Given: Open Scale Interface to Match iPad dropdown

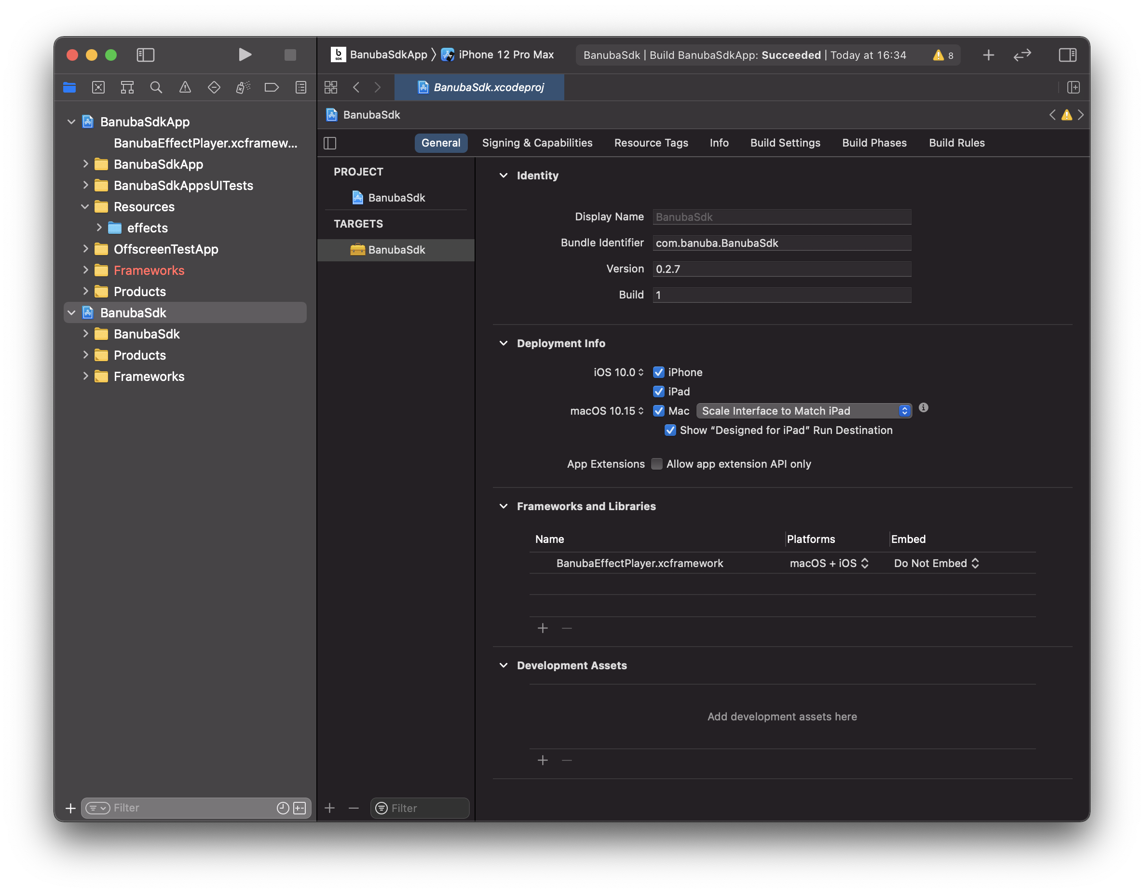Looking at the screenshot, I should (x=804, y=411).
